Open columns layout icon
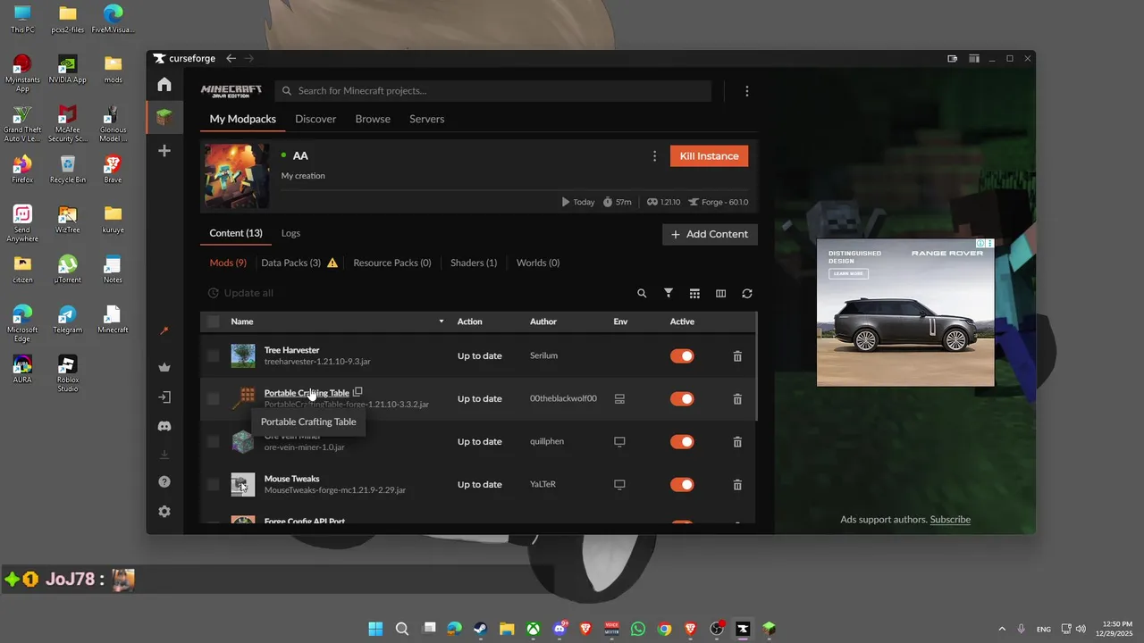 point(720,293)
